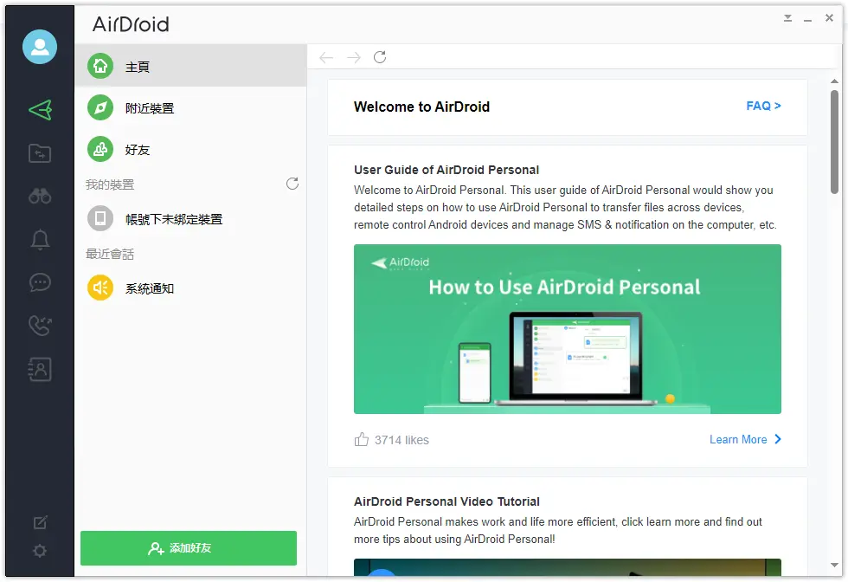The image size is (848, 582).
Task: Click the green home icon beside 主頁
Action: [x=100, y=66]
